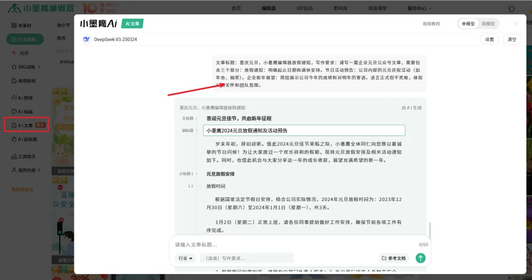Image resolution: width=532 pixels, height=280 pixels.
Task: Click the orange 免费领会员 link
Action: click(22, 189)
